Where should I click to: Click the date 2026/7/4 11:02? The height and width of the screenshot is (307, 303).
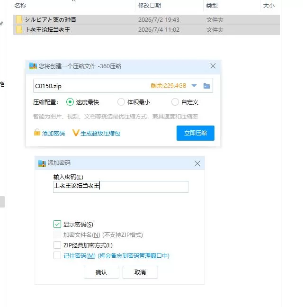[x=159, y=30]
